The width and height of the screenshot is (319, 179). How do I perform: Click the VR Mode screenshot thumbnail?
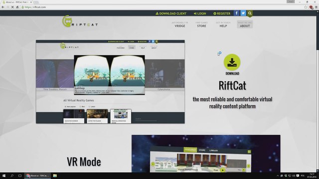pyautogui.click(x=206, y=154)
